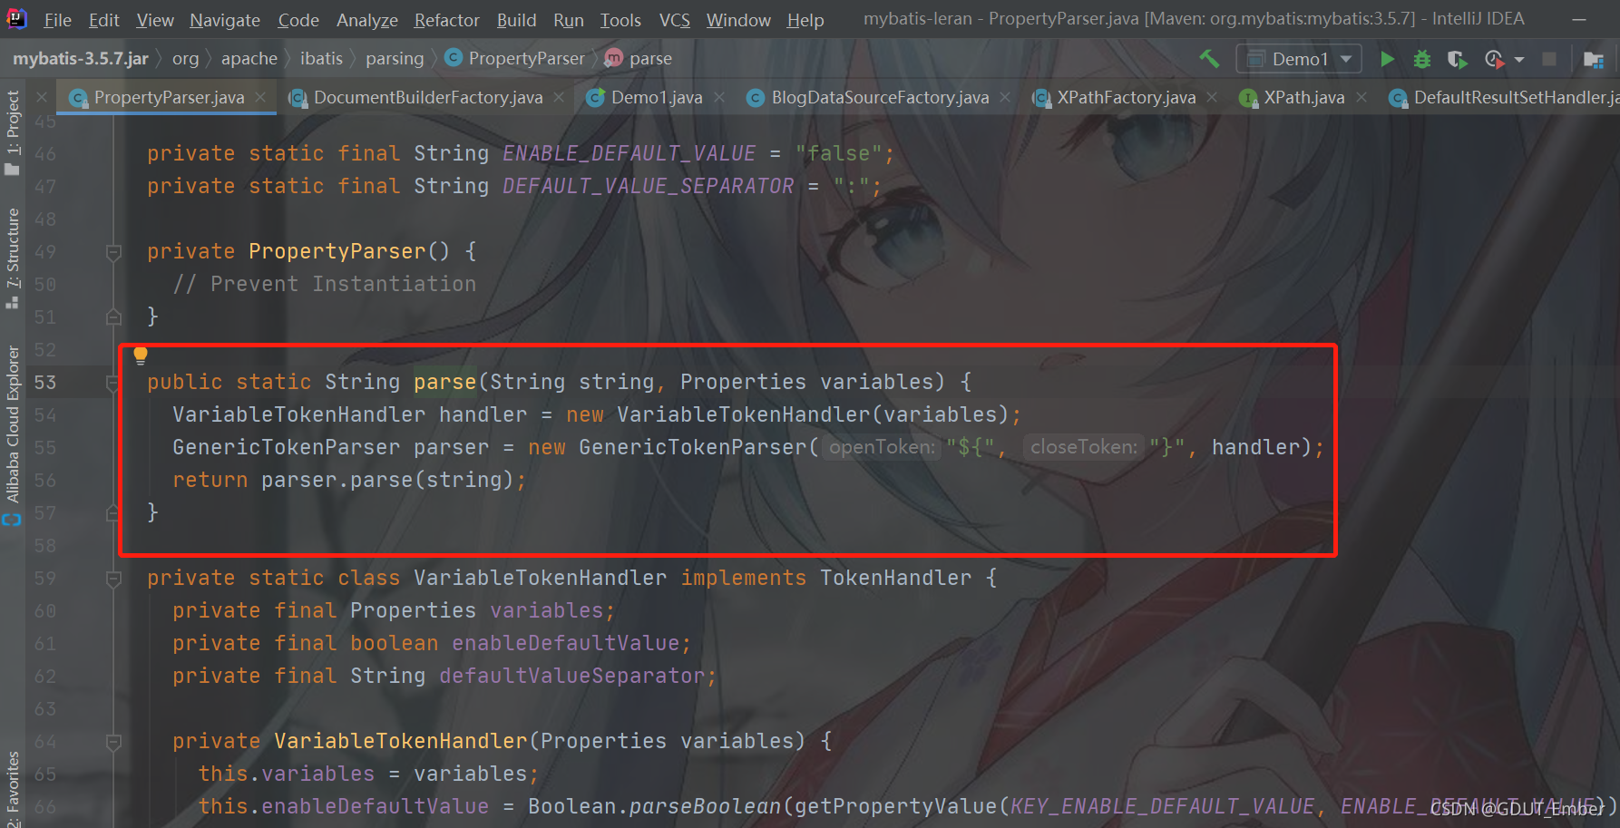The height and width of the screenshot is (828, 1620).
Task: Open the Edit menu
Action: (103, 20)
